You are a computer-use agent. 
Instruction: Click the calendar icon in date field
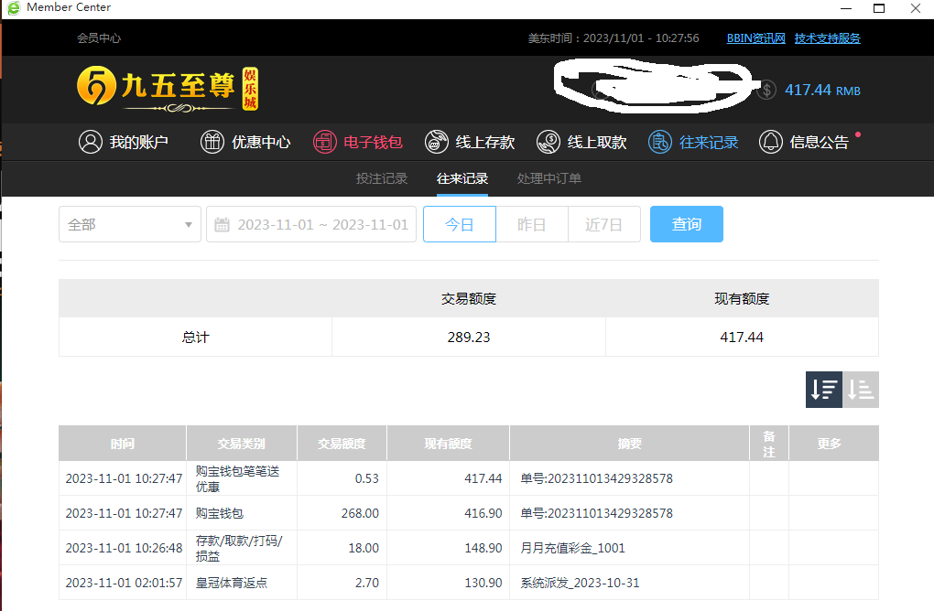(x=223, y=224)
